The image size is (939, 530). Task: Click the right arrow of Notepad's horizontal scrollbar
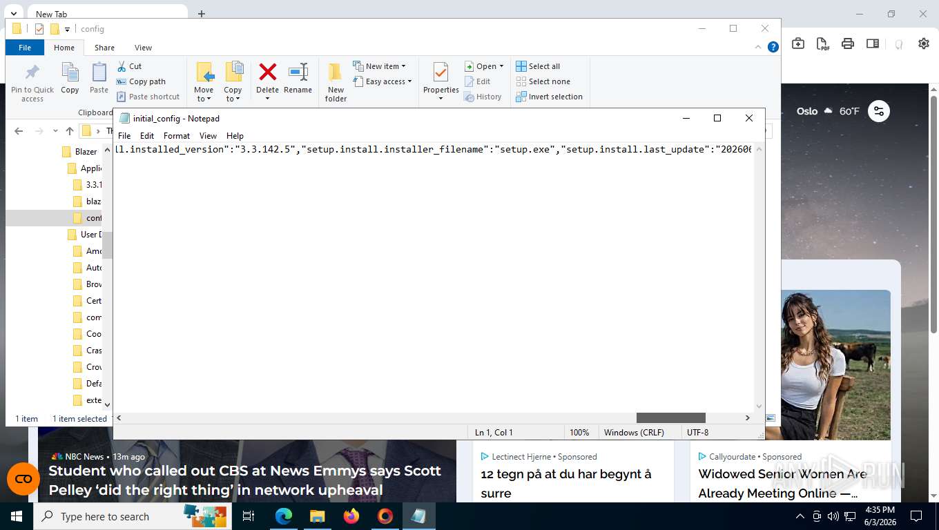point(747,418)
